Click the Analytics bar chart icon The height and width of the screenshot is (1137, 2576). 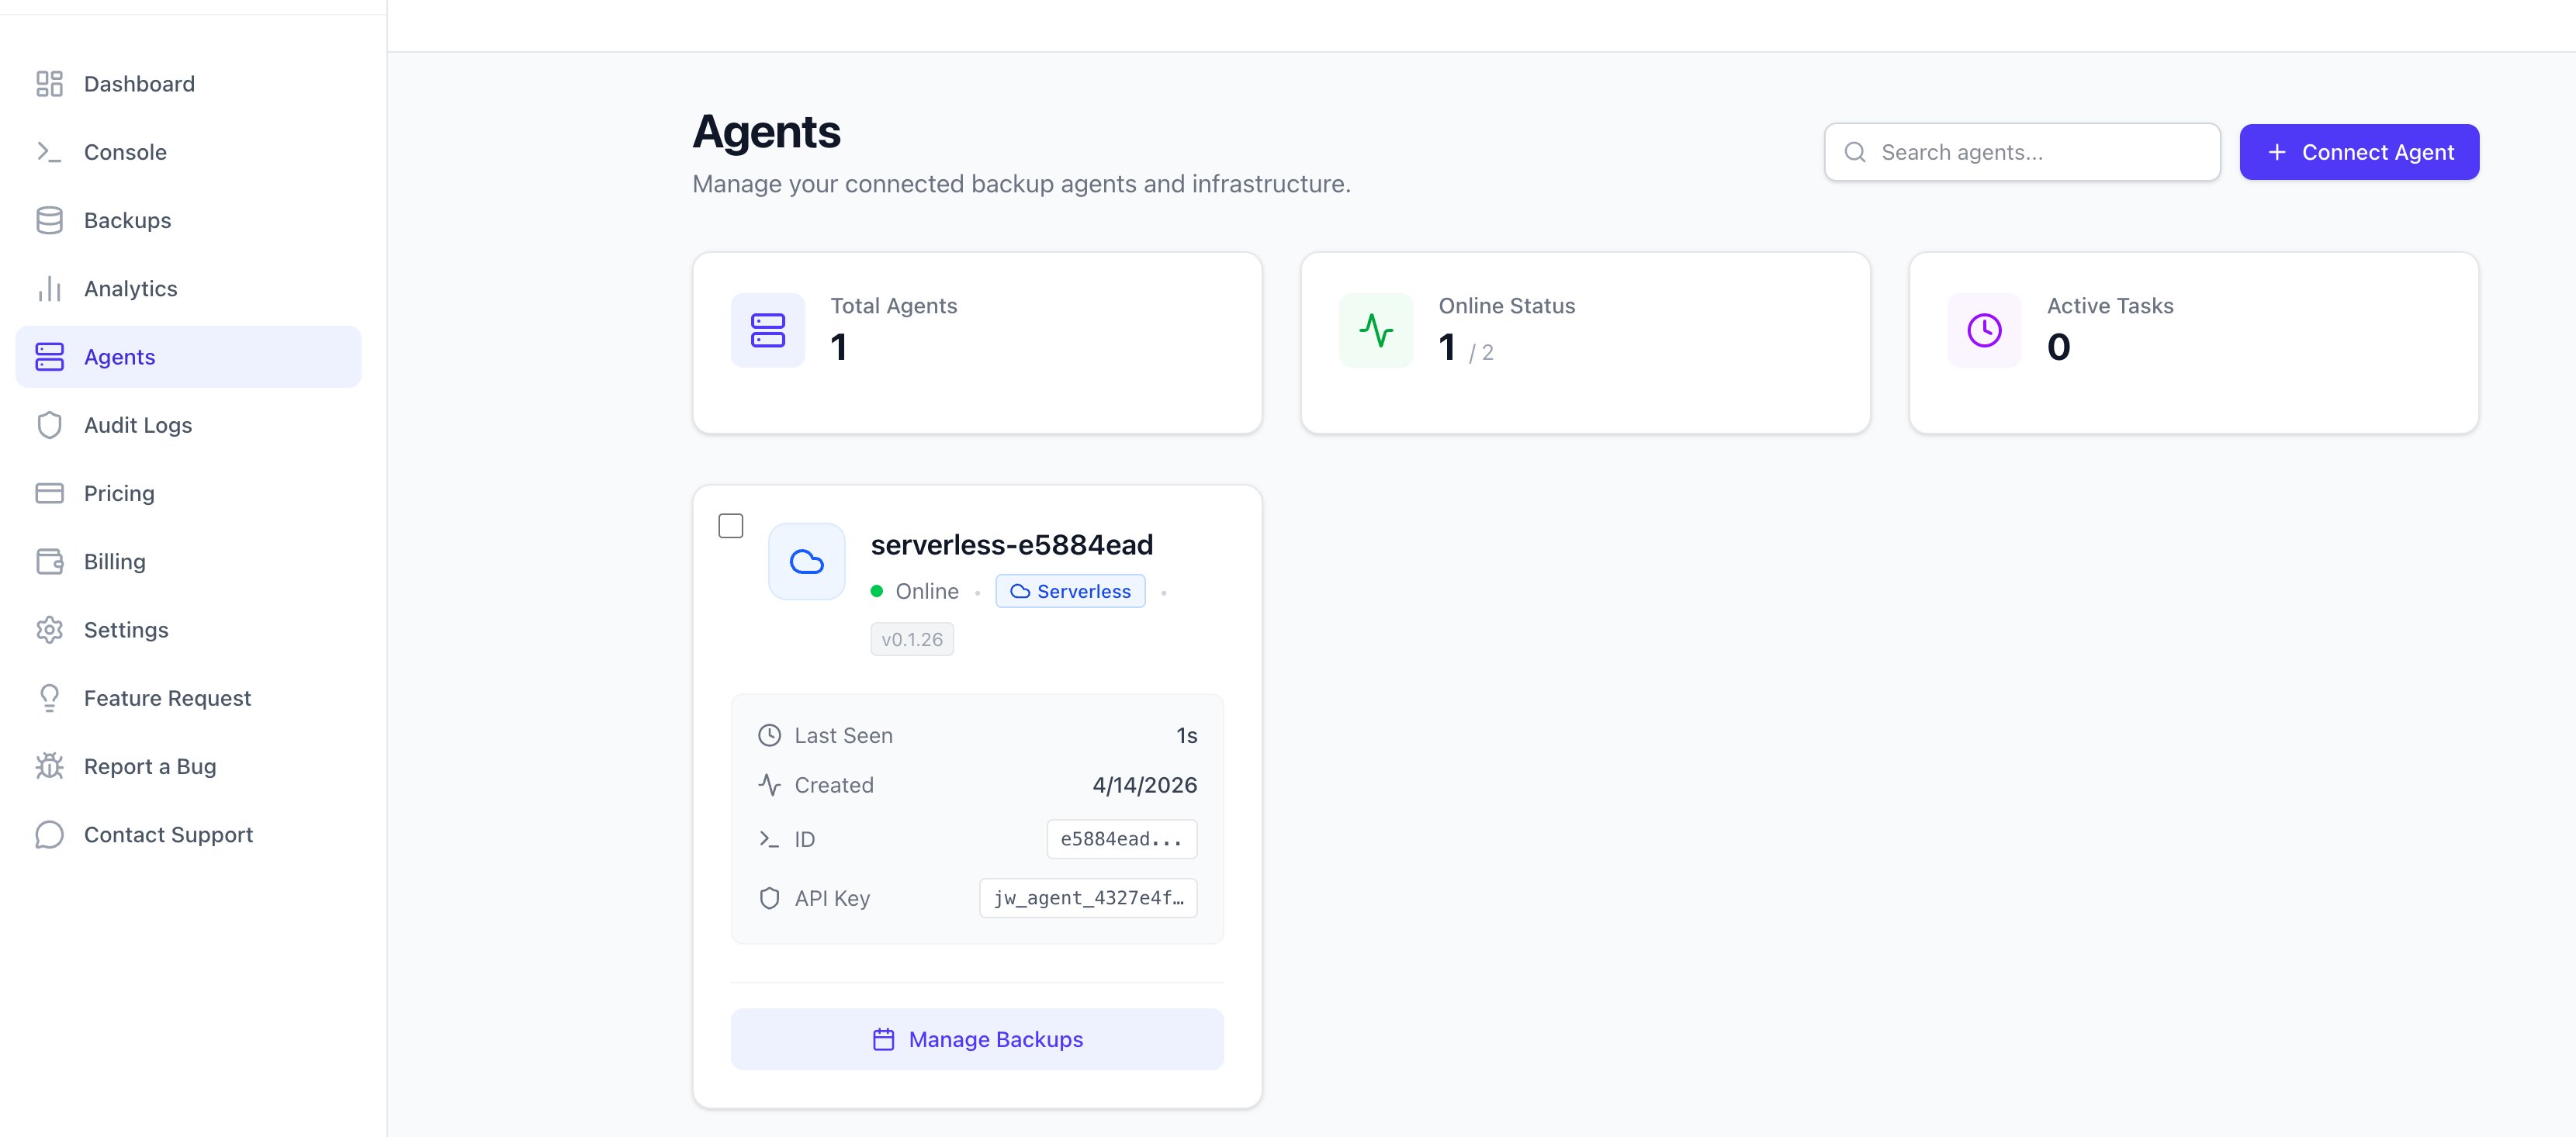pos(49,289)
